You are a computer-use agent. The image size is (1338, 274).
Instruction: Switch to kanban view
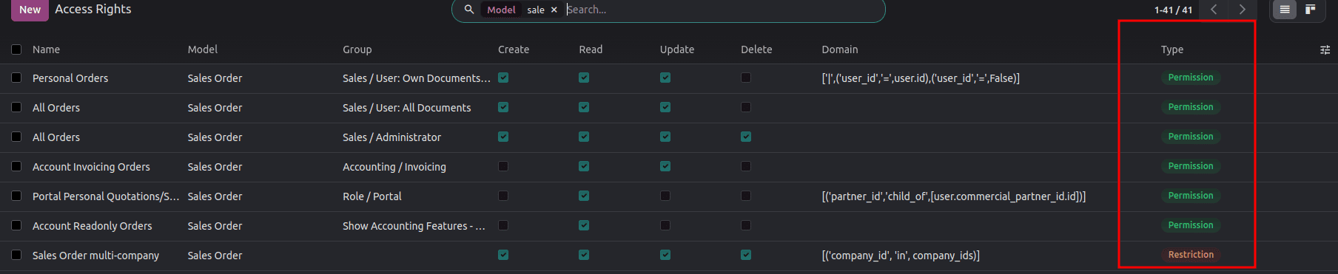(1311, 10)
